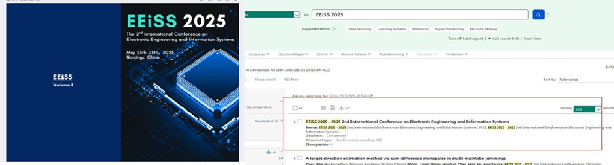Screen dimensions: 614x165
Task: Tick the select-all results checkbox
Action: click(295, 108)
